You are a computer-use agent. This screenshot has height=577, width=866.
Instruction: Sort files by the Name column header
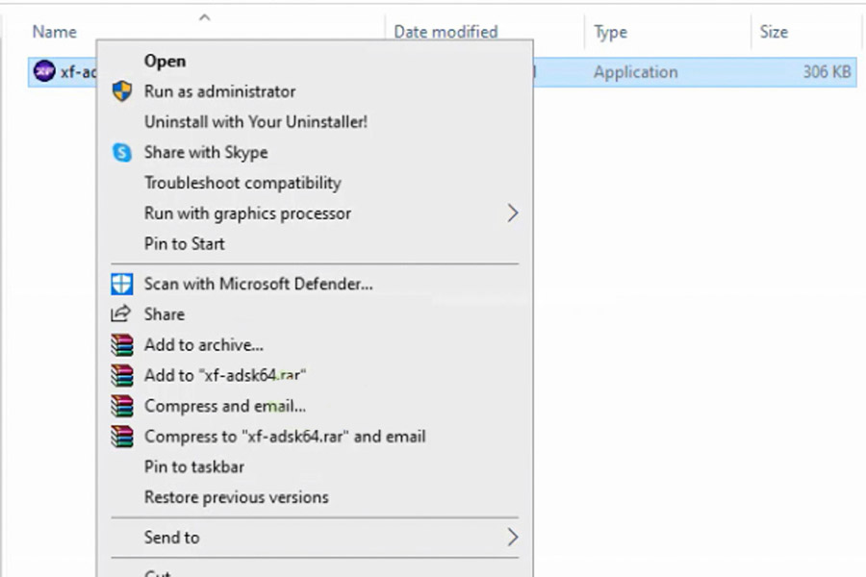[x=54, y=32]
